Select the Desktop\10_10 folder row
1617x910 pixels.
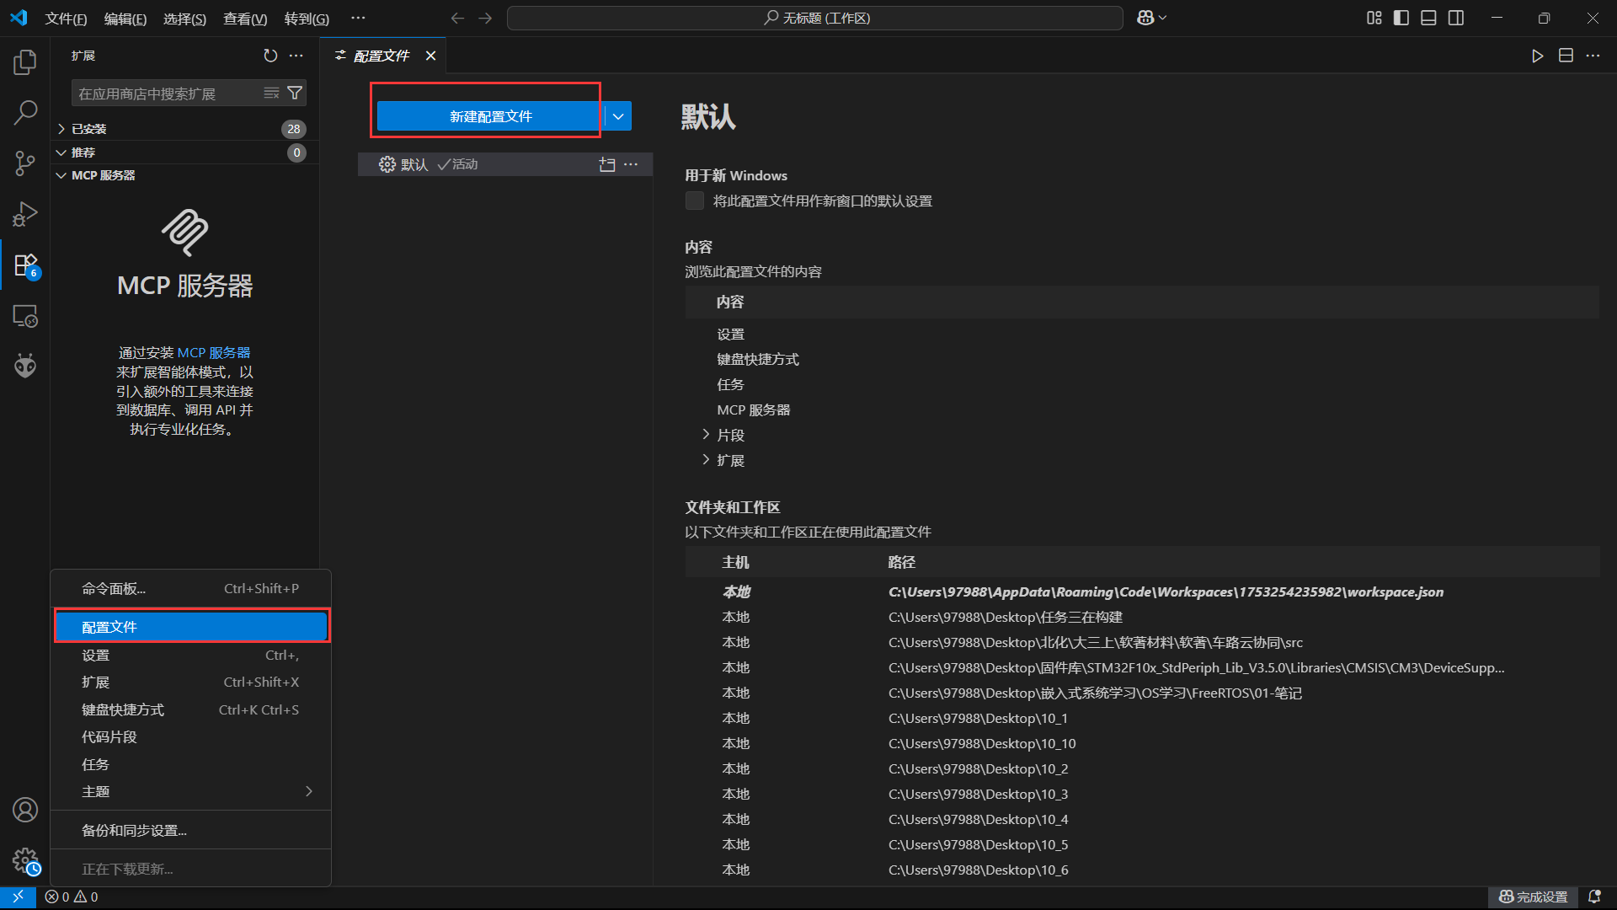tap(1142, 744)
